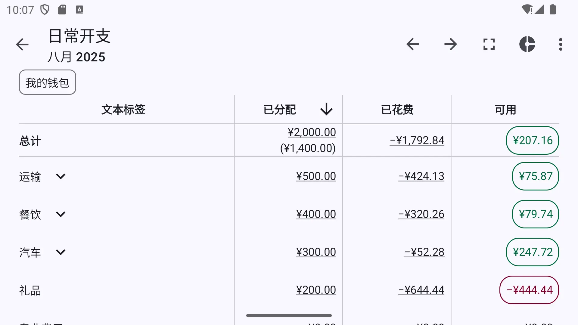Tap the red −¥444.44 available badge
This screenshot has height=325, width=578.
pos(529,290)
